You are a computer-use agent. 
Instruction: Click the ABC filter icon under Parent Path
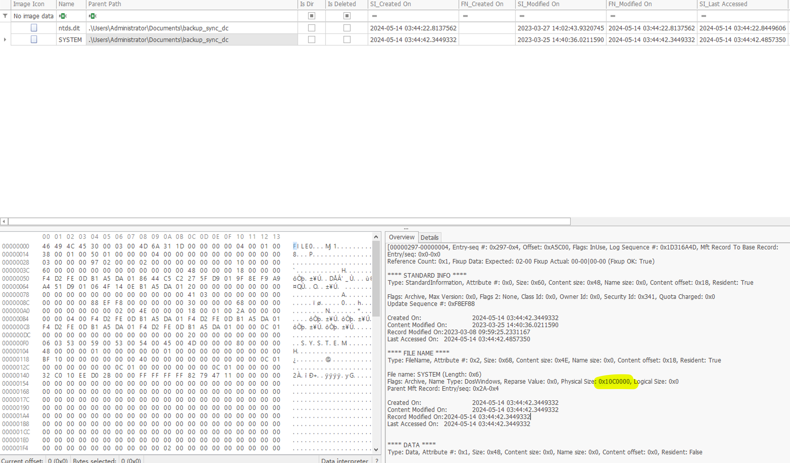[92, 16]
